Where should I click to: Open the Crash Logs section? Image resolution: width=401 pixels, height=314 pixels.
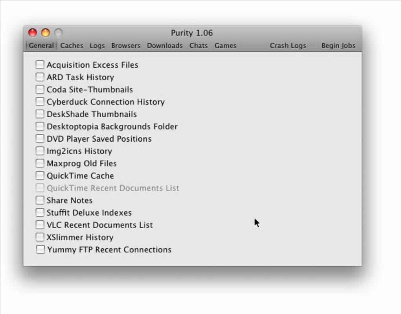pyautogui.click(x=288, y=46)
